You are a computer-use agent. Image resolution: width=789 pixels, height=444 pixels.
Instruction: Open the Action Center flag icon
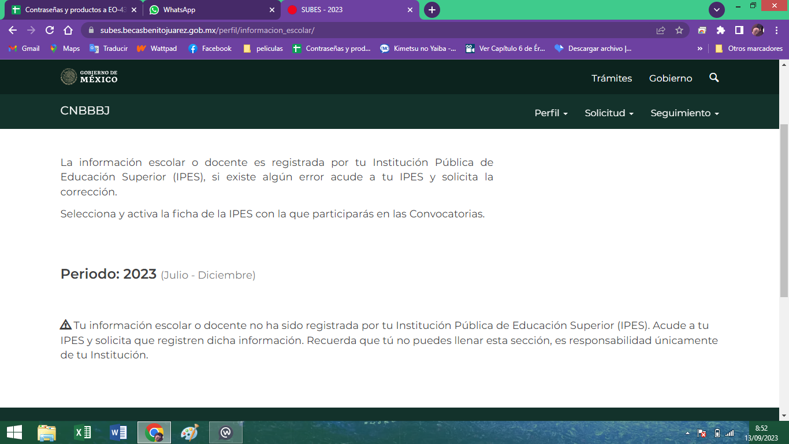(702, 433)
